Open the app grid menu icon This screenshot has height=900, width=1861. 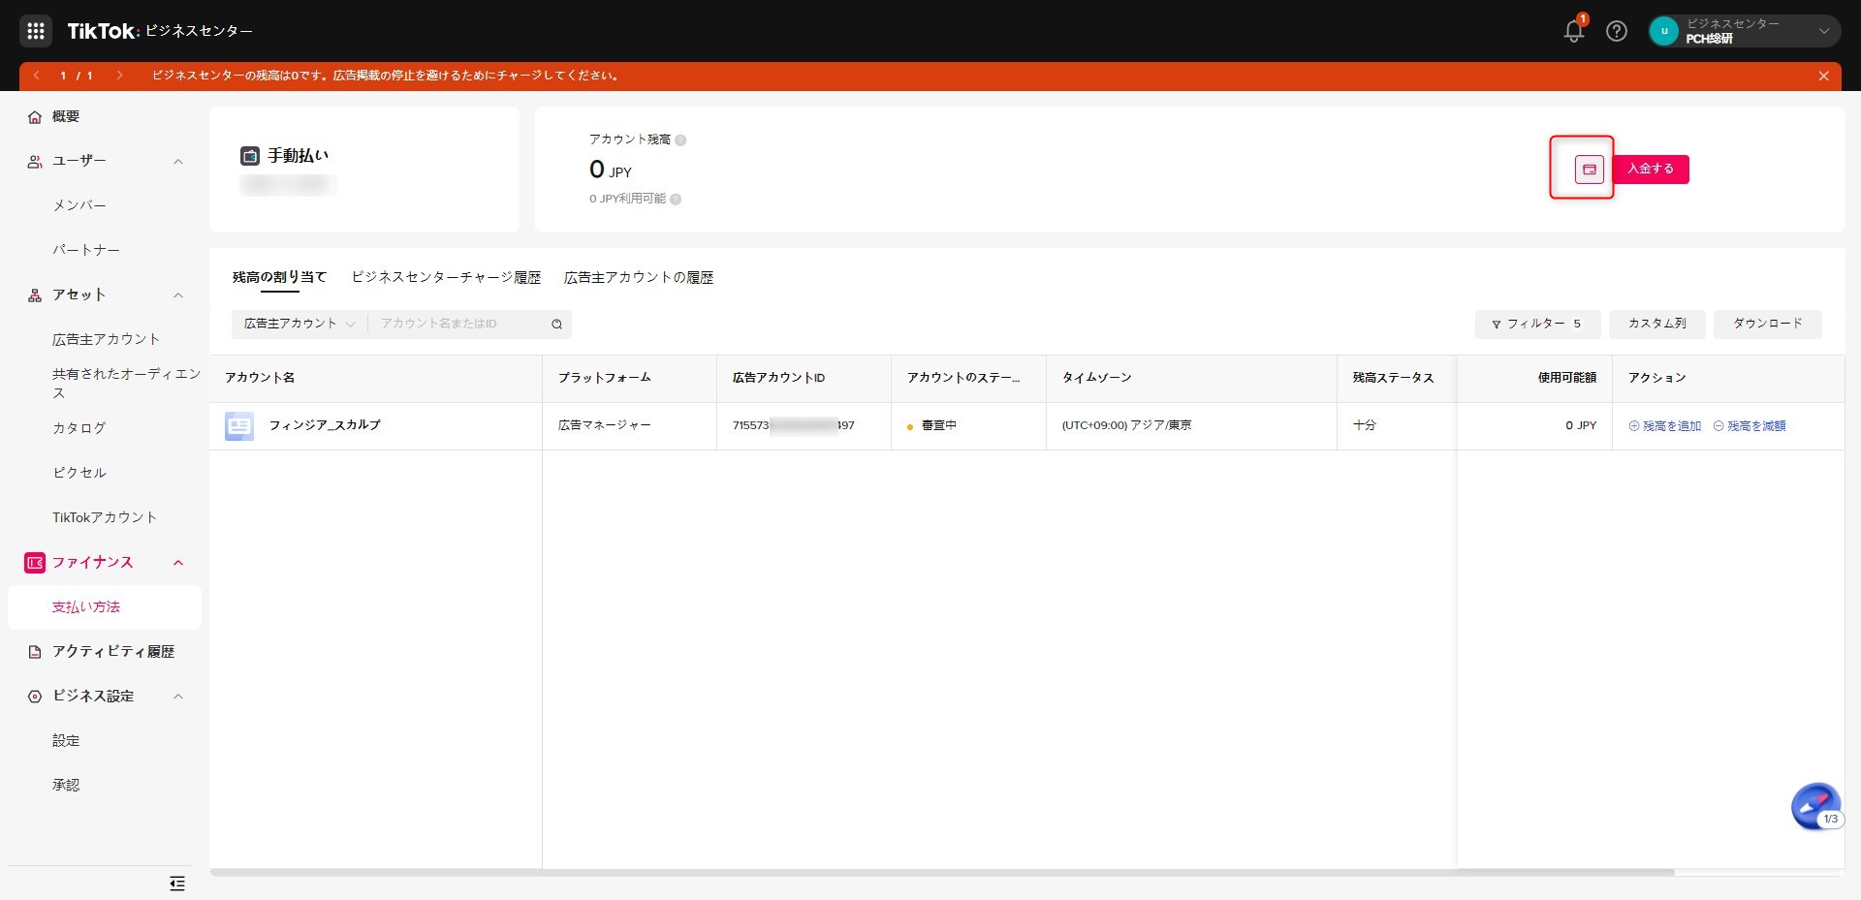pyautogui.click(x=36, y=31)
